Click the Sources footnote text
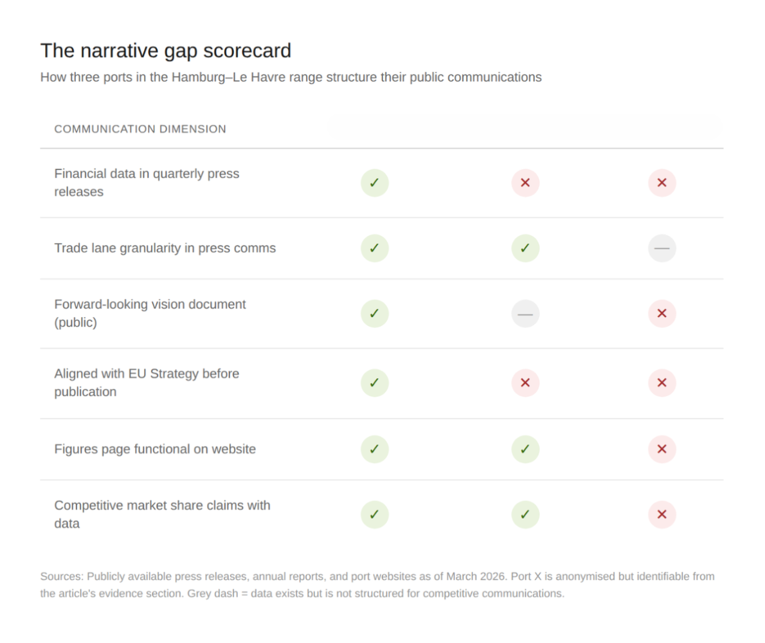This screenshot has width=765, height=643. coord(377,584)
